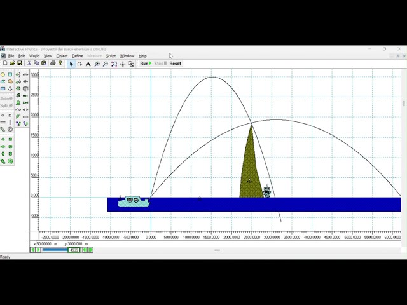Screen dimensions: 407x305
Task: Run the simulation
Action: coord(146,64)
